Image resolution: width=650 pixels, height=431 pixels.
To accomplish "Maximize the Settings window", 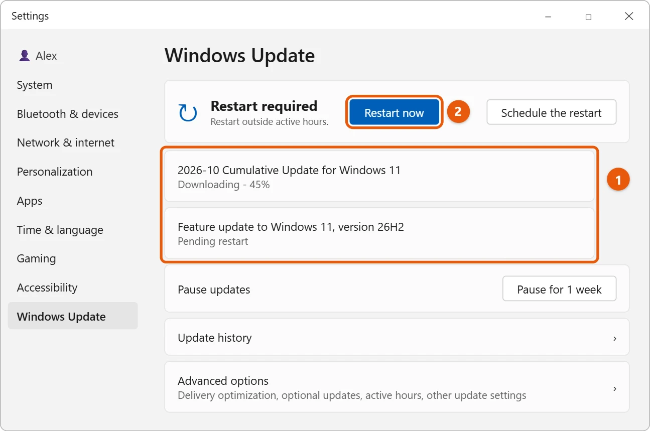I will coord(588,17).
